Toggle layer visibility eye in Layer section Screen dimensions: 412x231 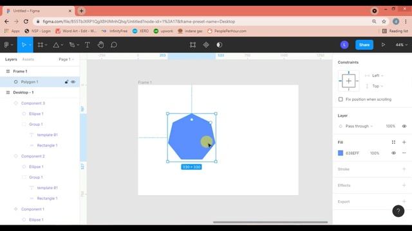[404, 126]
